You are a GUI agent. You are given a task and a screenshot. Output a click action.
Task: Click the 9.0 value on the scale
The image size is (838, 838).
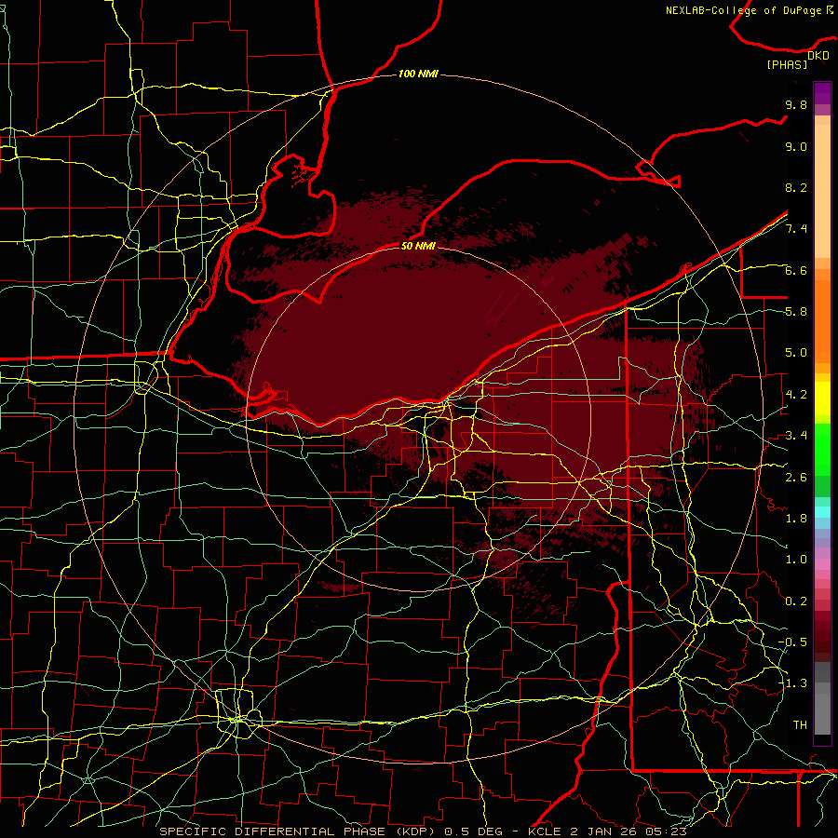[796, 146]
